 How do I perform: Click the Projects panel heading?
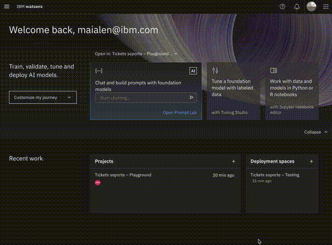point(104,161)
